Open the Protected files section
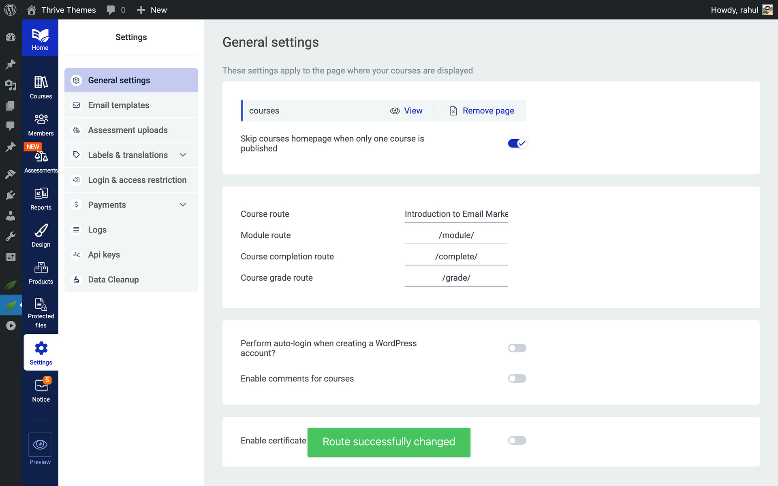The image size is (778, 486). pos(40,309)
